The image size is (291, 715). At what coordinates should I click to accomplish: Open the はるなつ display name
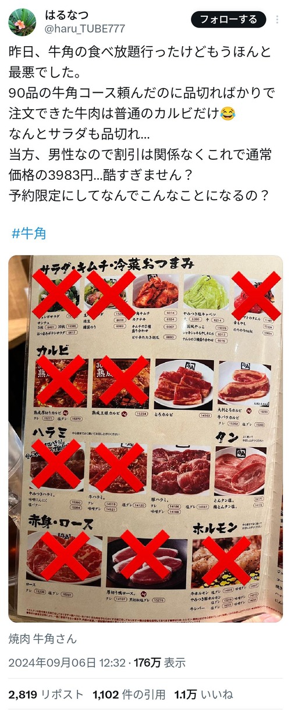(x=68, y=14)
